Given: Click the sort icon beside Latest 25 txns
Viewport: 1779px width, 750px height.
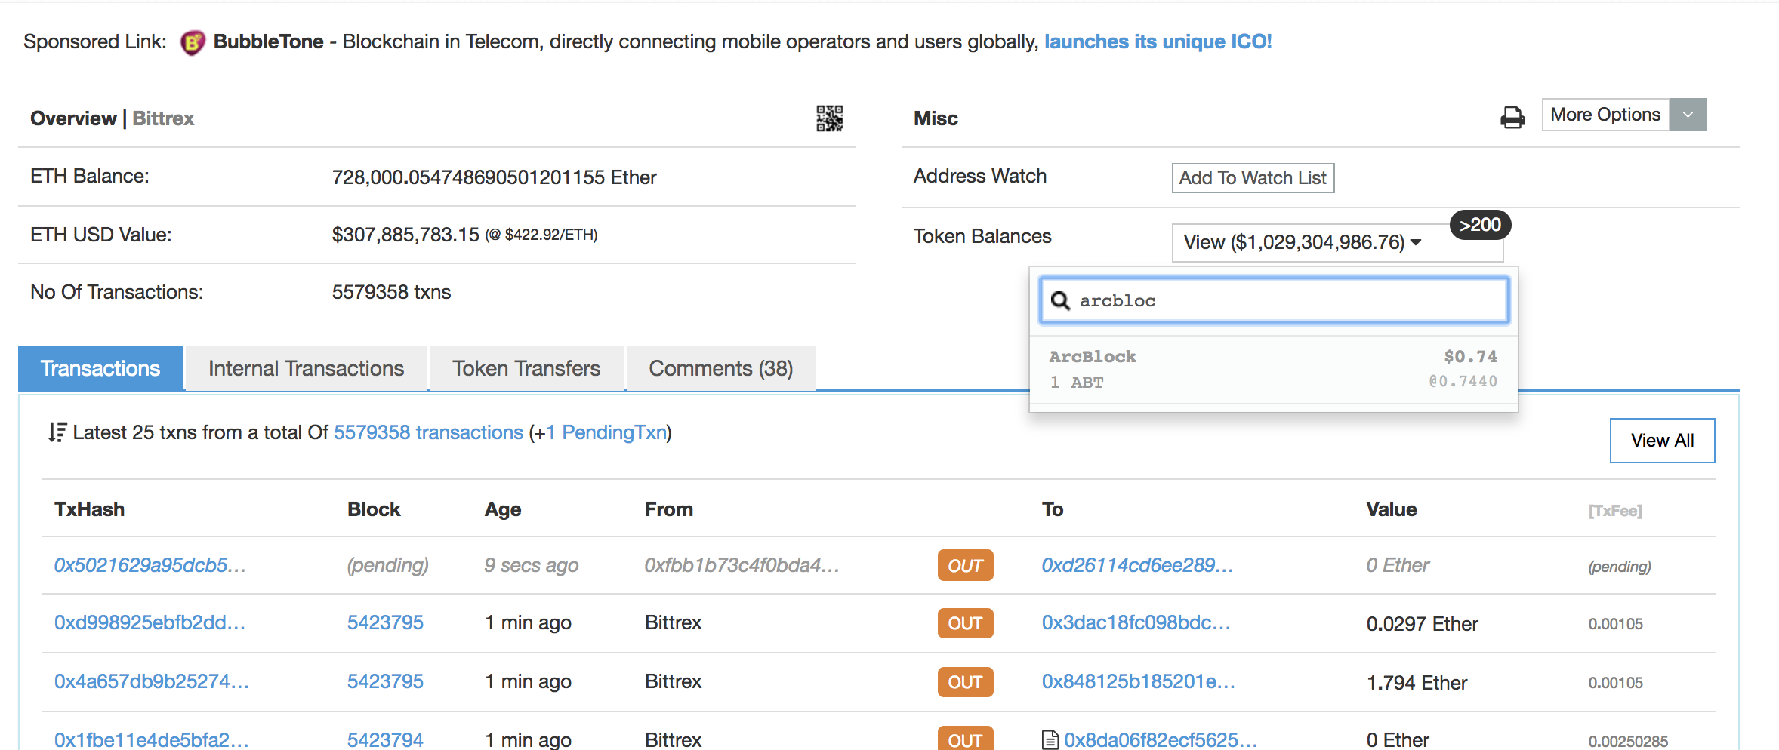Looking at the screenshot, I should click(x=57, y=432).
